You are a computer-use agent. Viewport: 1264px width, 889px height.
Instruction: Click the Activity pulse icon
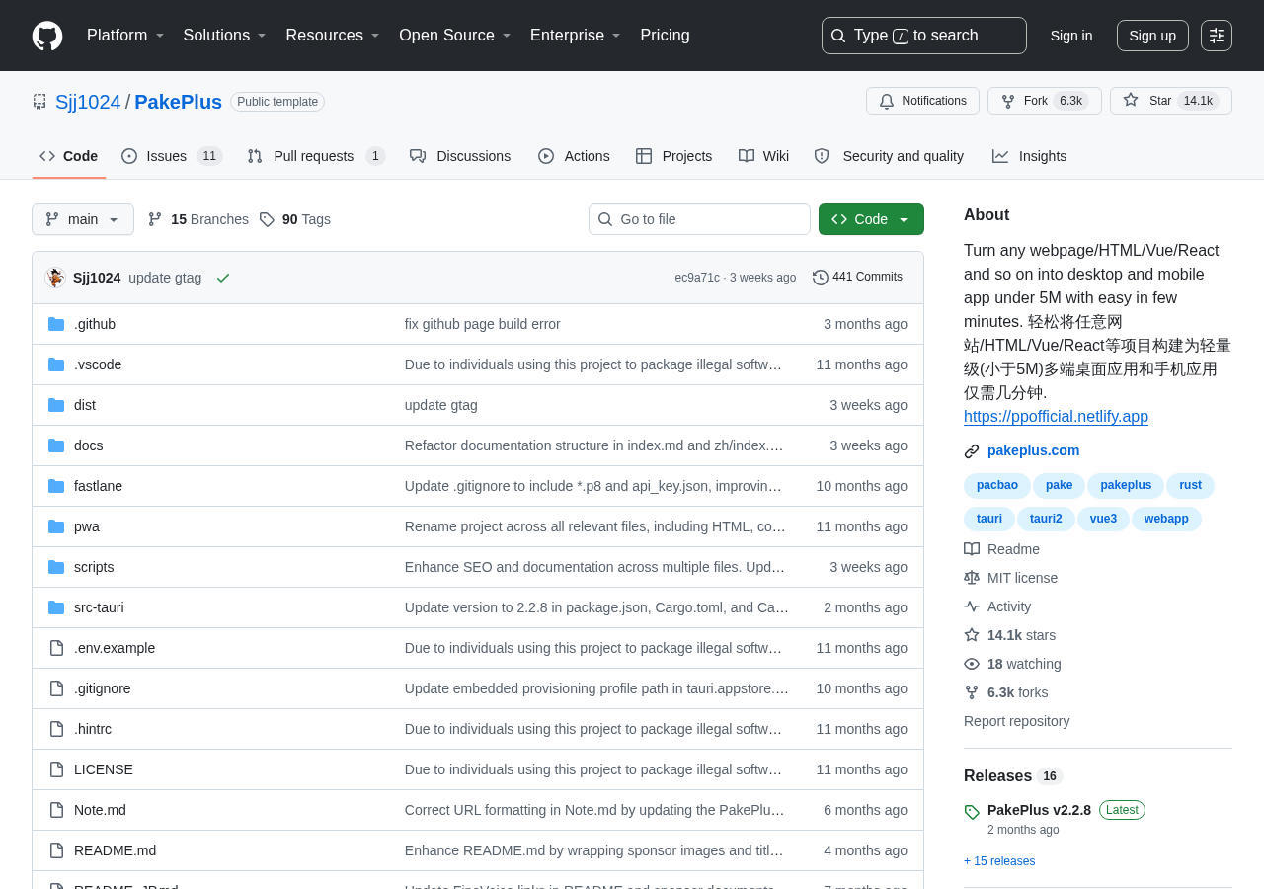(972, 606)
